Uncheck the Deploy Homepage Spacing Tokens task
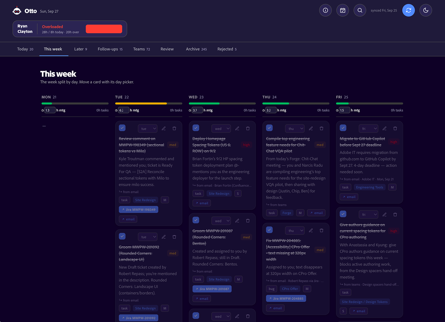Viewport: 445px width, 322px height. tap(196, 128)
